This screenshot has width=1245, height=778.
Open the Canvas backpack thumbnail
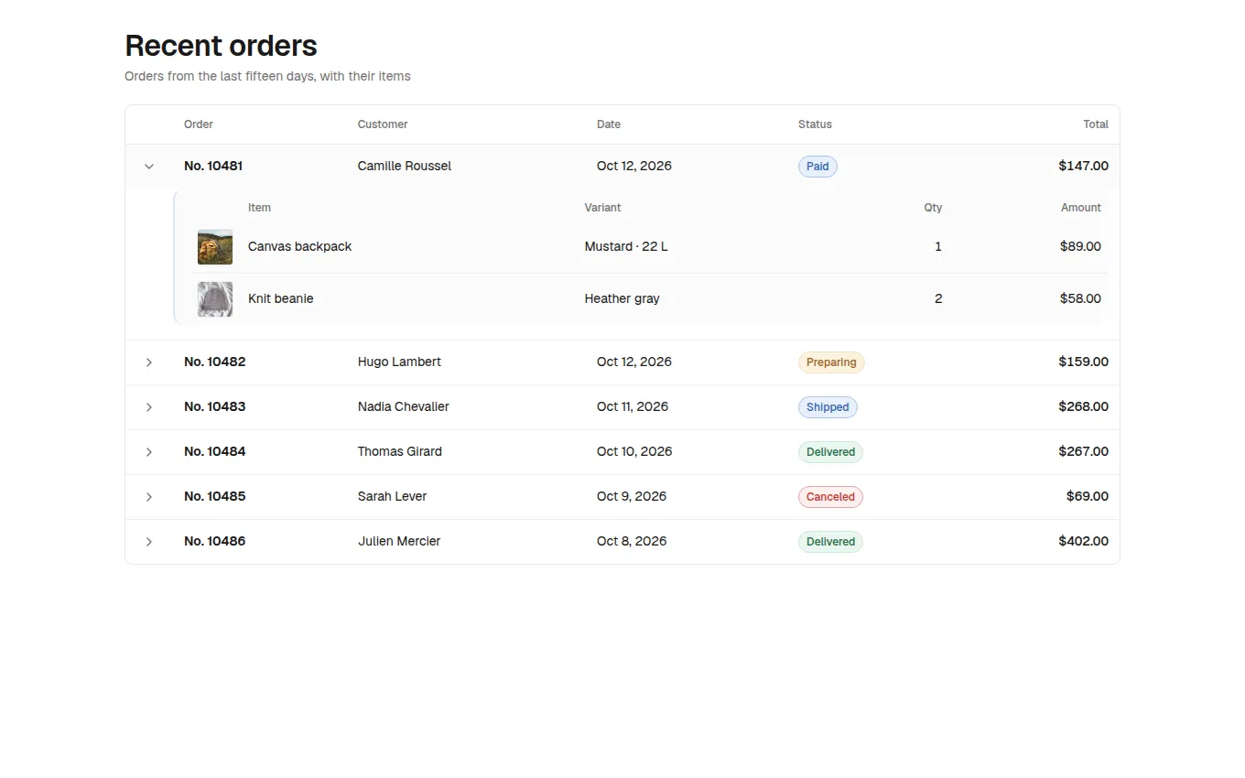coord(215,247)
